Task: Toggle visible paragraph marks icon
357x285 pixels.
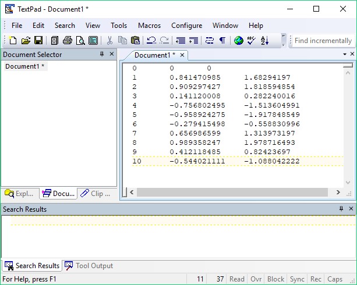Action: point(222,41)
